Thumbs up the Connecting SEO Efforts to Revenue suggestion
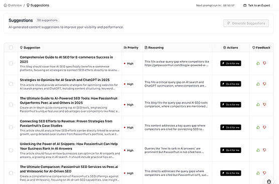 pos(258,127)
